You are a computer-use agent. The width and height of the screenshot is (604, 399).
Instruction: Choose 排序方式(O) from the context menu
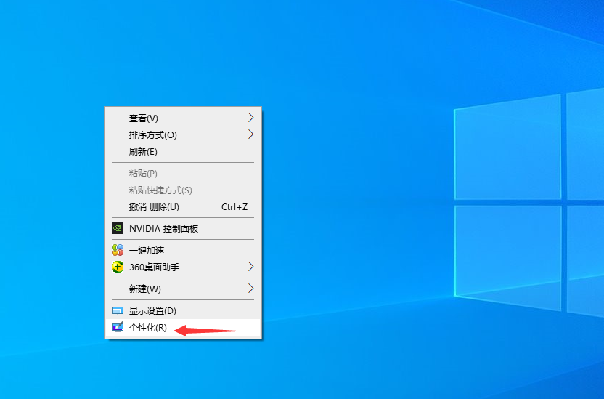[152, 134]
